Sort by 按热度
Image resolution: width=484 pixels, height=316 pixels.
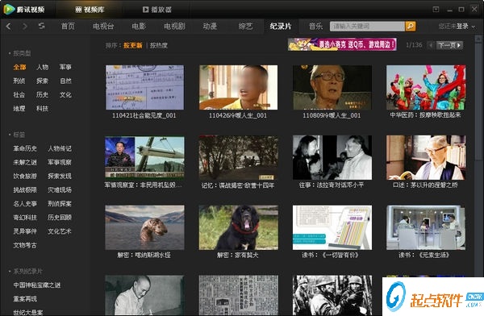pyautogui.click(x=159, y=46)
